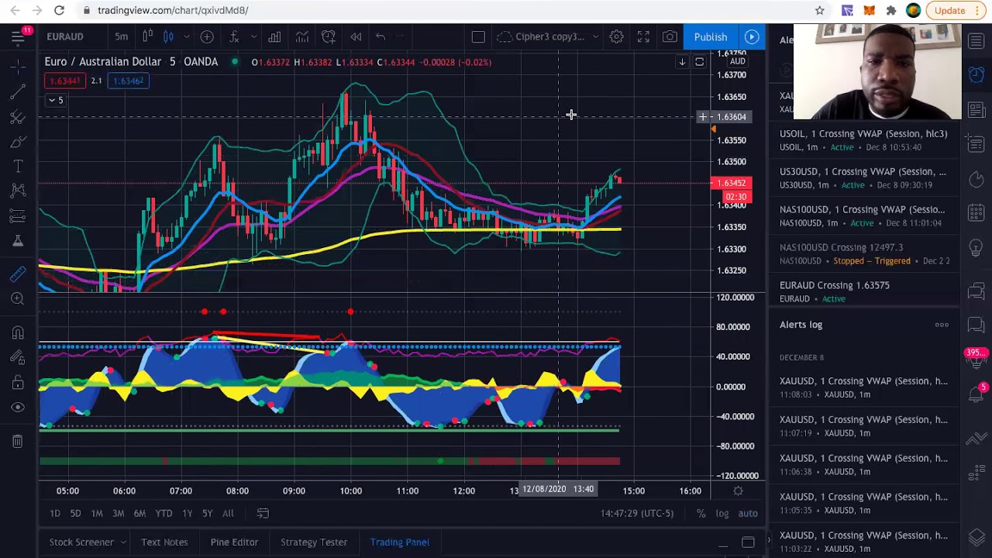Open the Calendar icon in right sidebar
Image resolution: width=992 pixels, height=558 pixels.
click(x=976, y=214)
